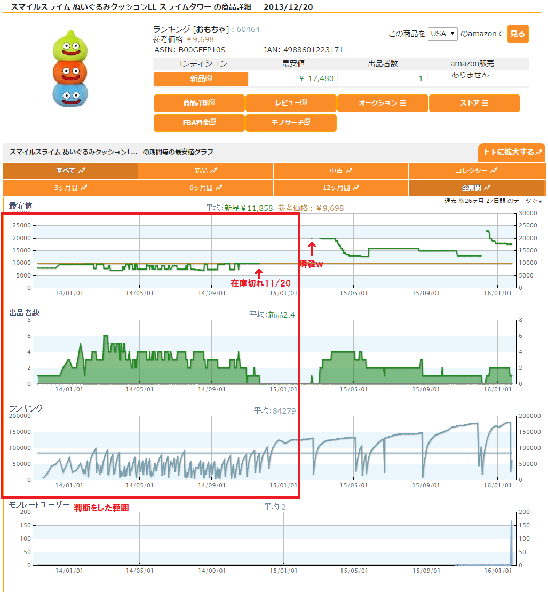Open the モノサーチ search button
This screenshot has height=593, width=548.
291,123
